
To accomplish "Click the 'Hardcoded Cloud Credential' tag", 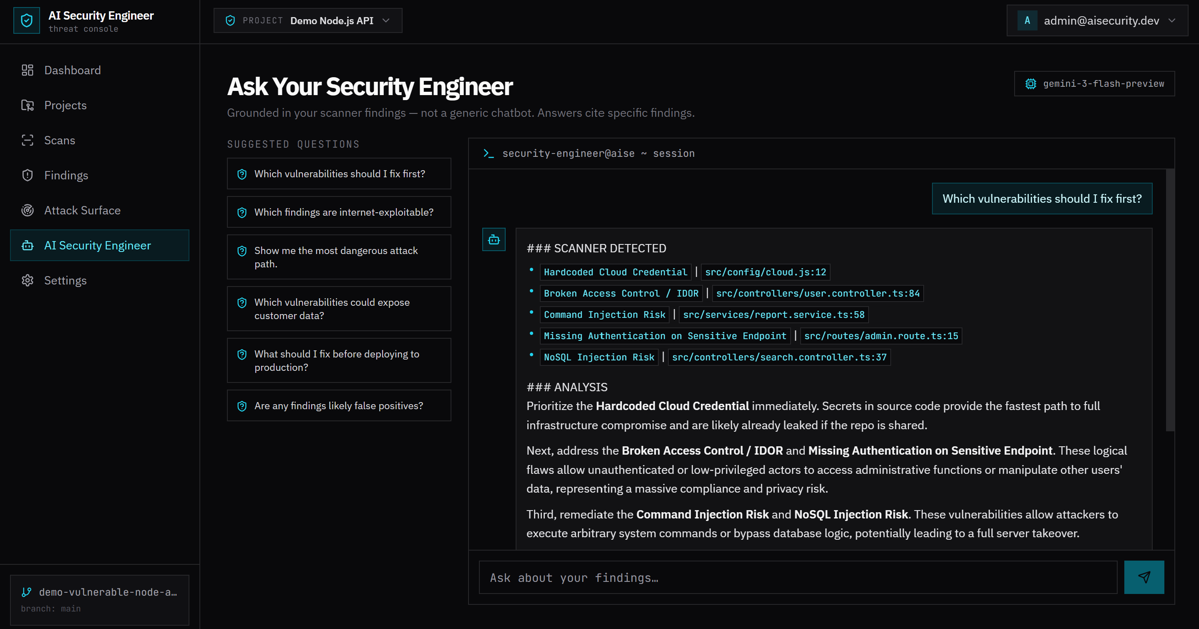I will point(615,272).
